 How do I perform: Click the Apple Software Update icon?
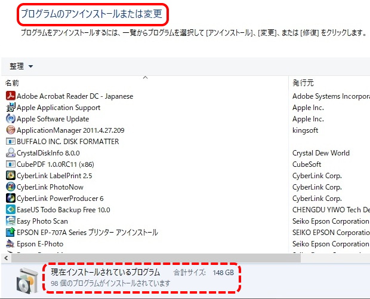pyautogui.click(x=10, y=118)
